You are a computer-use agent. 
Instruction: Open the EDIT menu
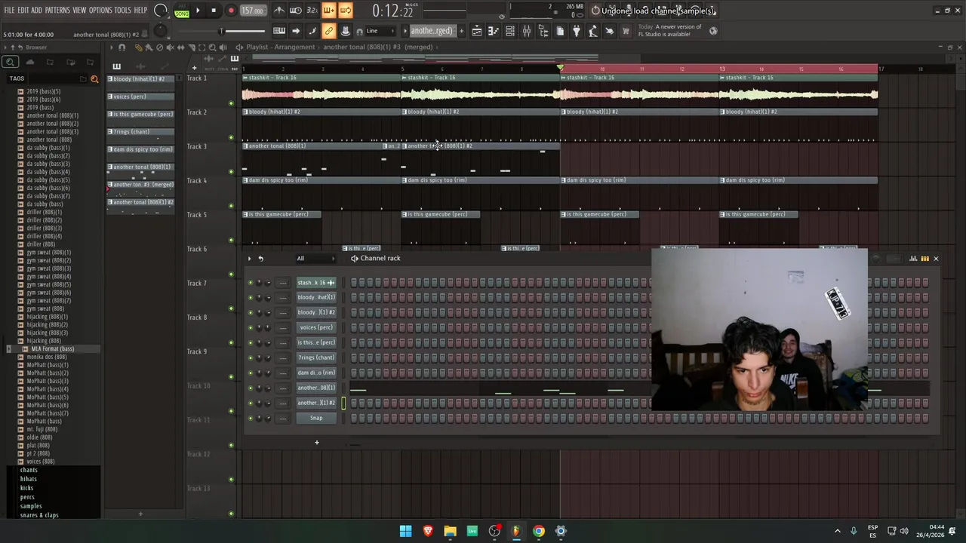click(x=23, y=11)
